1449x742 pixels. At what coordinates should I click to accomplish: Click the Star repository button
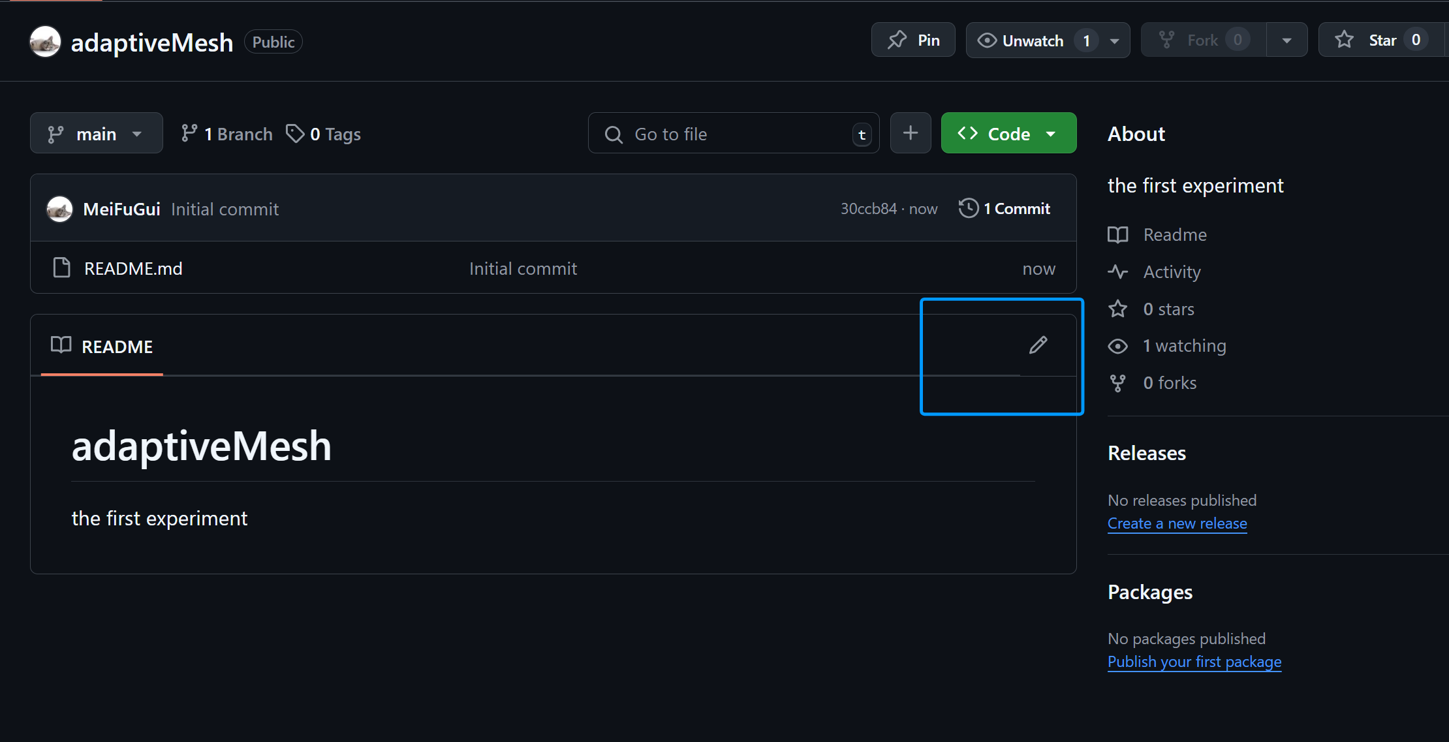pyautogui.click(x=1380, y=40)
